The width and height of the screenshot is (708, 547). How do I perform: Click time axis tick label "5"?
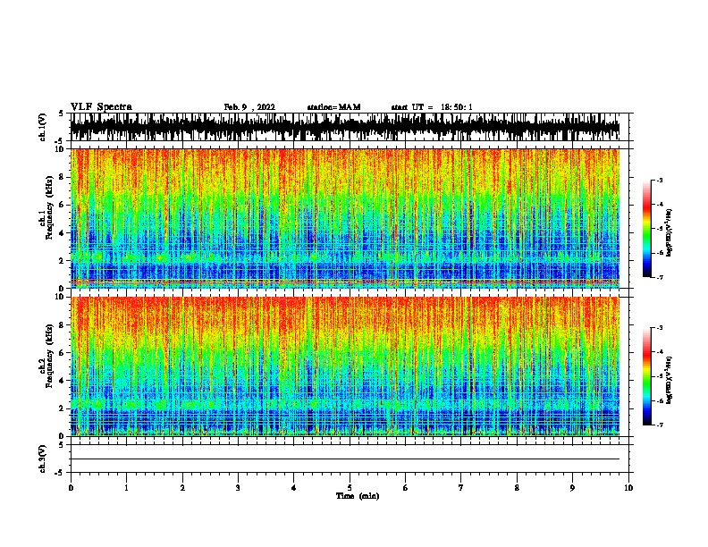(350, 488)
